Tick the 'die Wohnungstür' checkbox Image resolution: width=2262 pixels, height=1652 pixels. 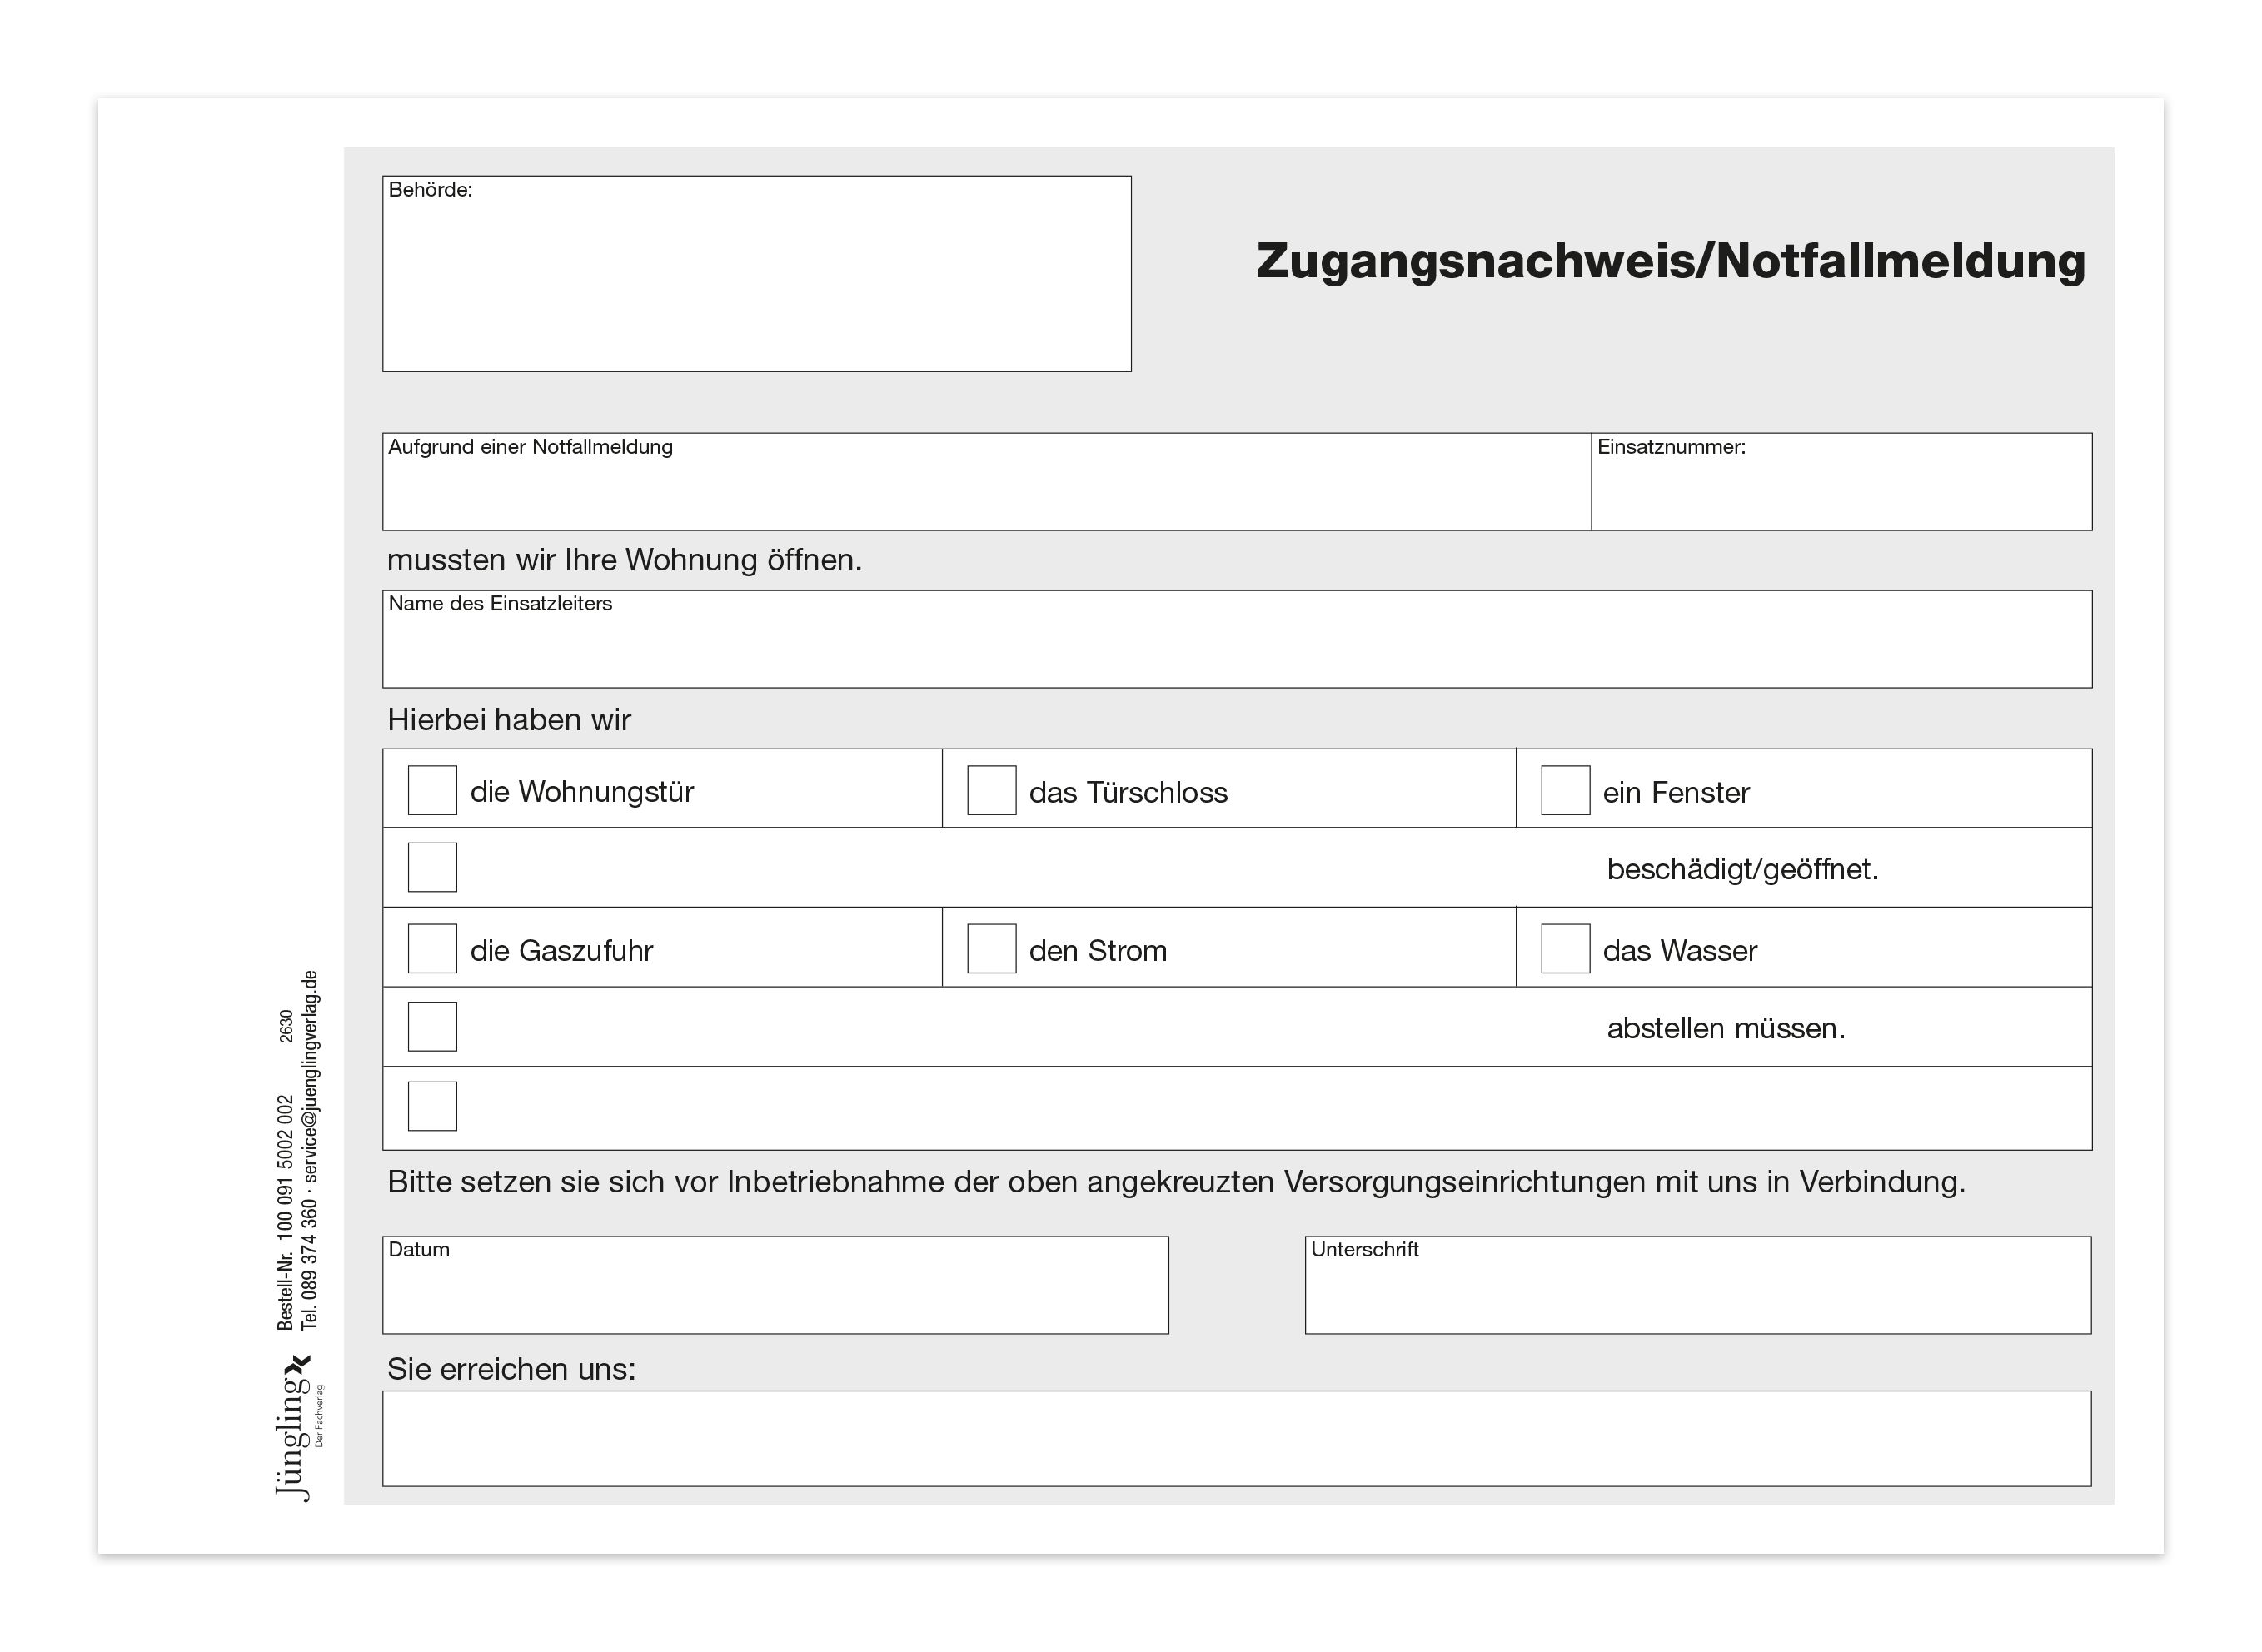432,790
